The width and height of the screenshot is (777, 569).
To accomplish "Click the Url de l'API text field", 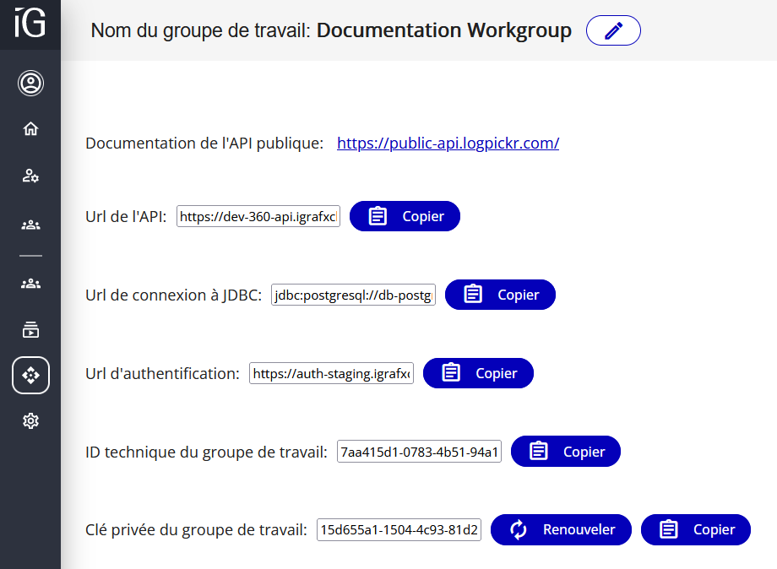I will tap(258, 217).
